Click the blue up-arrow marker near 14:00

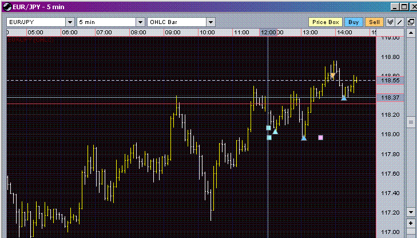click(x=344, y=98)
